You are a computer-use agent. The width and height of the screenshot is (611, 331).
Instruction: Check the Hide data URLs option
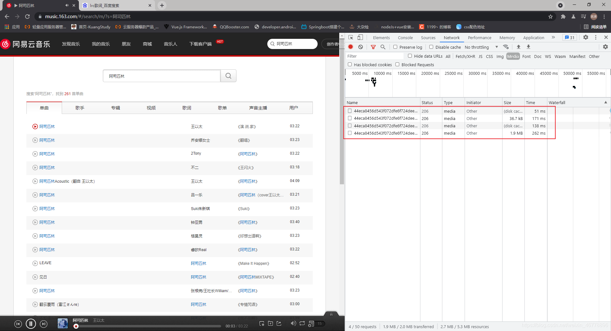[x=410, y=56]
